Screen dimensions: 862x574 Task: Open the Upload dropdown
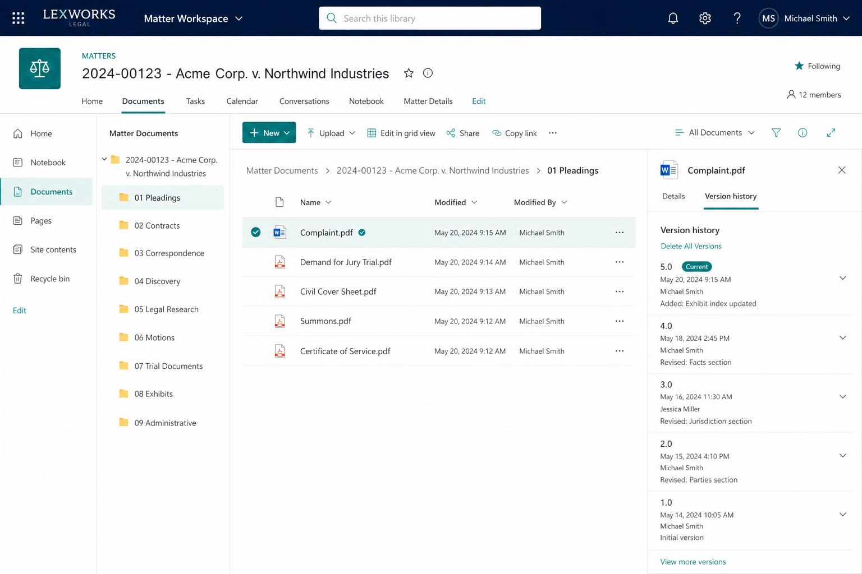click(331, 133)
